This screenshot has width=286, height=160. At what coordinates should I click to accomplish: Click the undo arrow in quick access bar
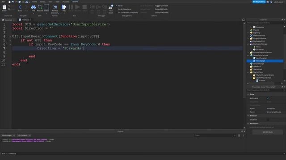[13, 2]
